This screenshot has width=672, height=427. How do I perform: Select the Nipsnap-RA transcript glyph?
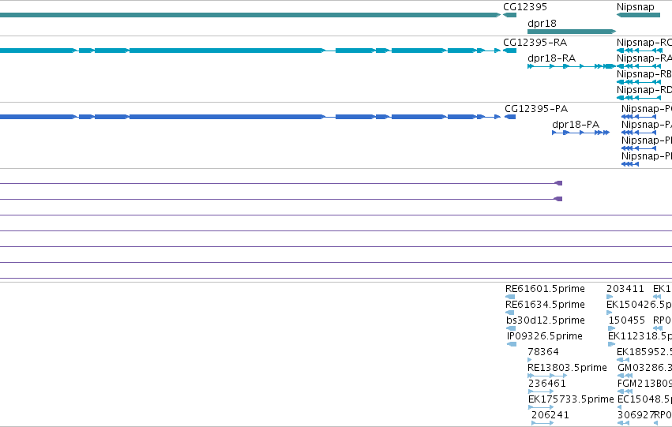coord(639,66)
